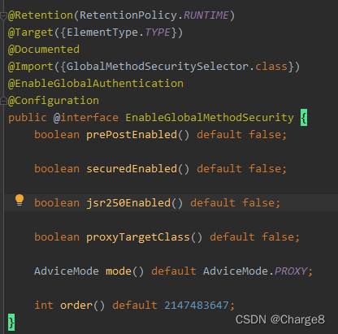Open the GlobalMethodSecuritySelector class reference
The height and width of the screenshot is (334, 338).
pyautogui.click(x=157, y=67)
